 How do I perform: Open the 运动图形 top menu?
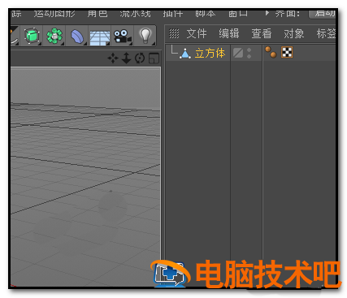pyautogui.click(x=54, y=13)
